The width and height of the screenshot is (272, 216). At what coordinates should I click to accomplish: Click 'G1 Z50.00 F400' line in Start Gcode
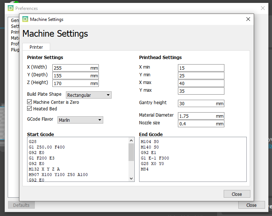(46, 147)
